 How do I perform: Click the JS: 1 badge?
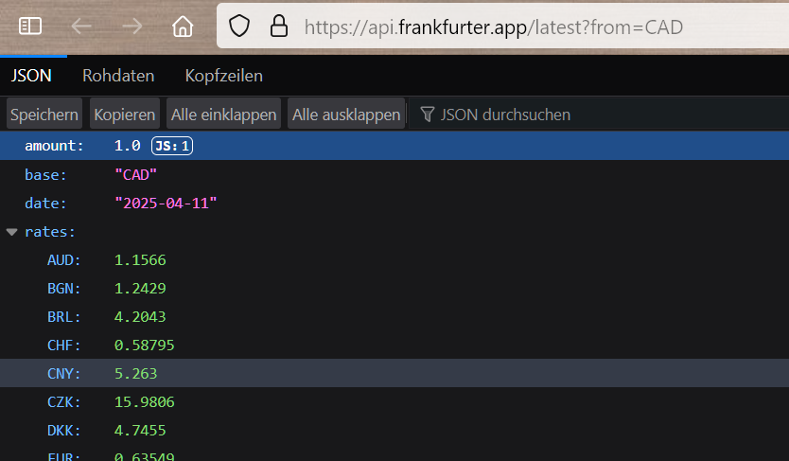click(172, 146)
